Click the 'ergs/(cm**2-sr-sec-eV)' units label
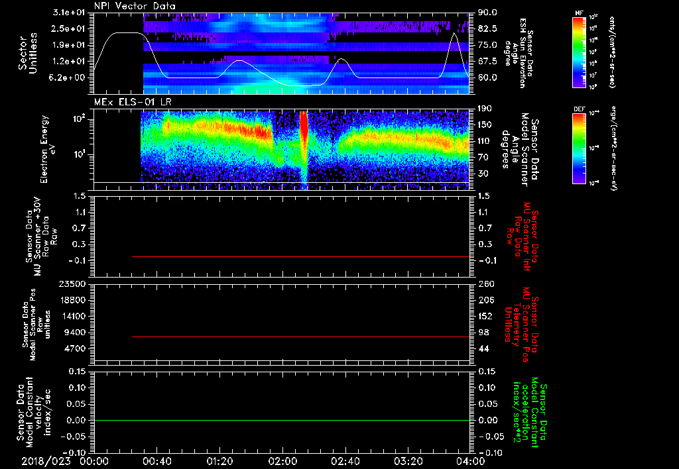Screen dimensions: 679x469 coord(613,148)
